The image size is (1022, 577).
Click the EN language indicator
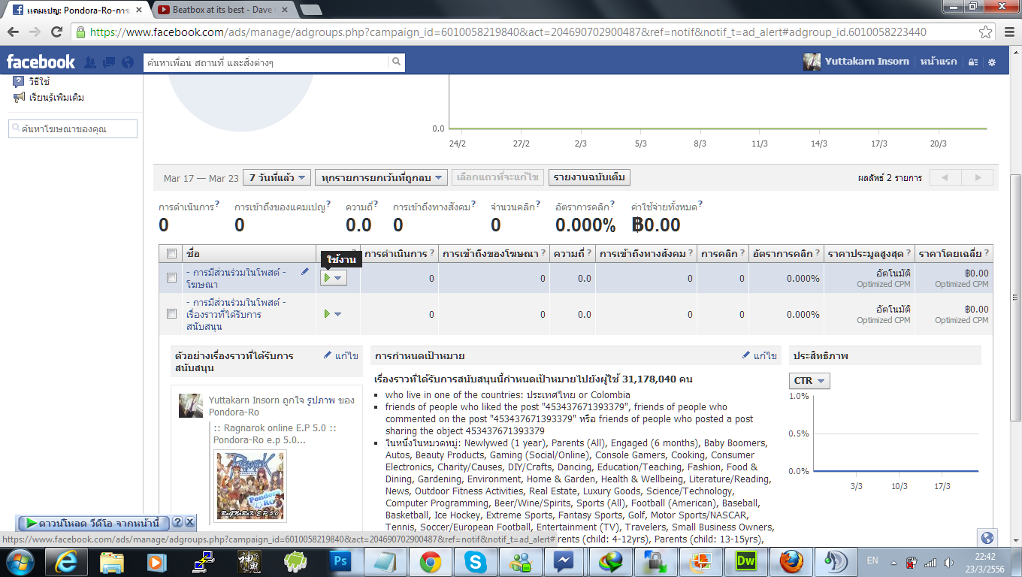(872, 560)
